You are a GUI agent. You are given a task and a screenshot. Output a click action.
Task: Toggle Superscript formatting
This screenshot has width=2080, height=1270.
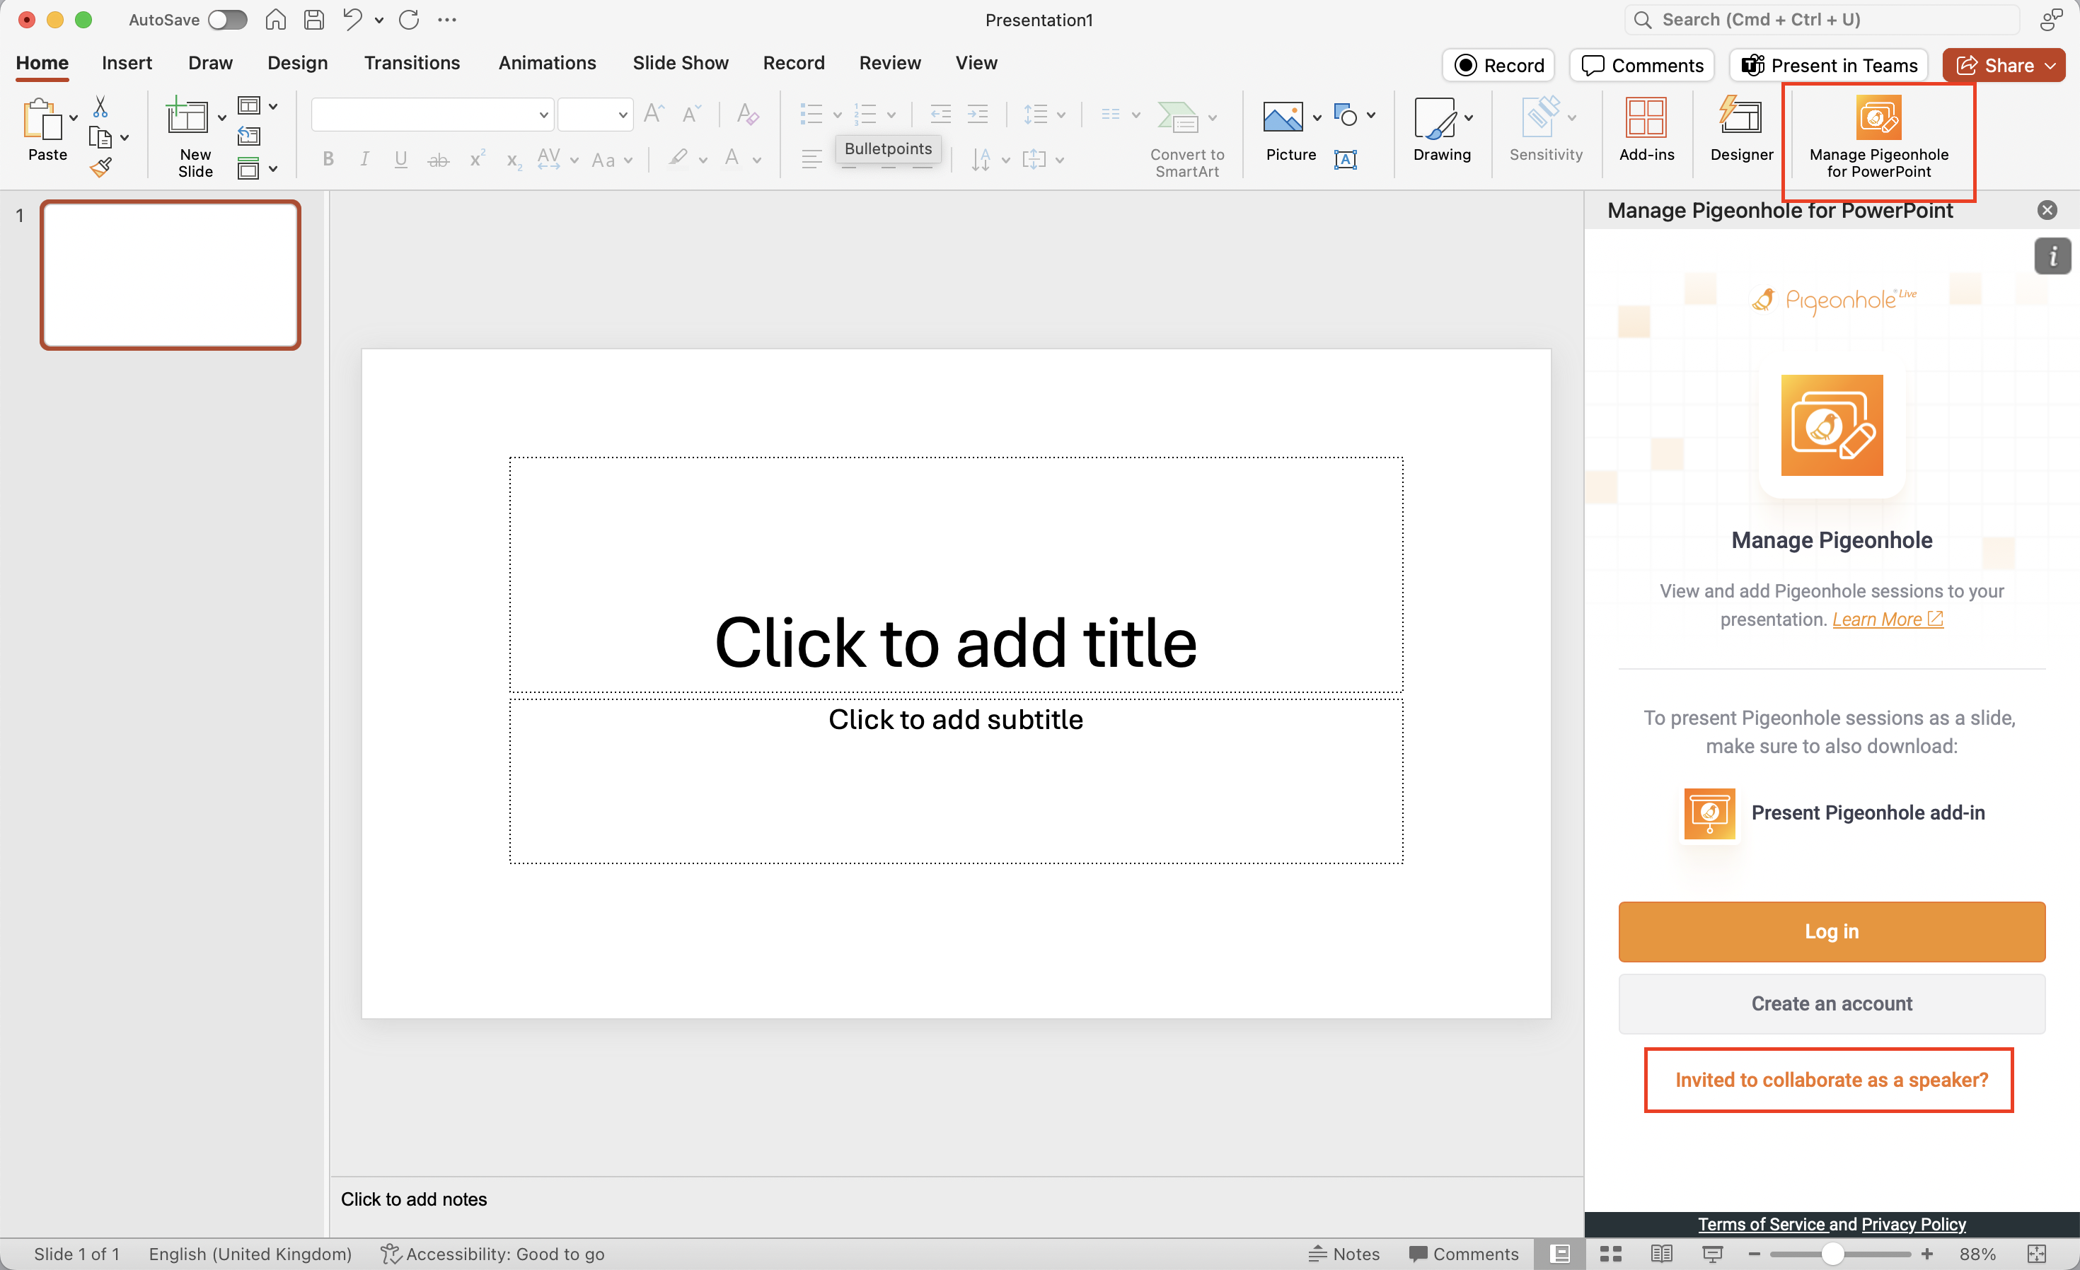coord(477,158)
